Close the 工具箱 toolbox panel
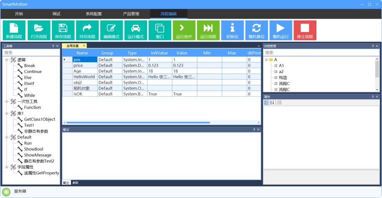The height and width of the screenshot is (198, 382). pos(58,46)
